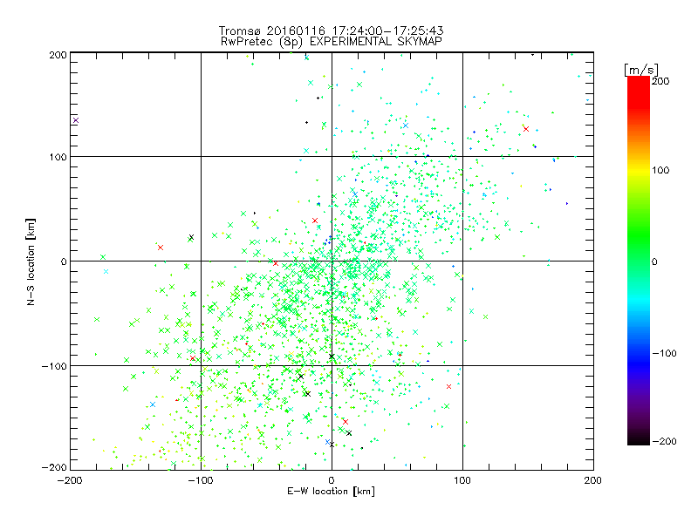Screen dimensions: 698x523
Task: Click the purple X marker near the left plot edge
Action: click(76, 120)
